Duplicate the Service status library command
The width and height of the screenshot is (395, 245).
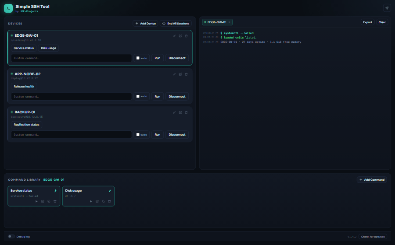point(49,201)
